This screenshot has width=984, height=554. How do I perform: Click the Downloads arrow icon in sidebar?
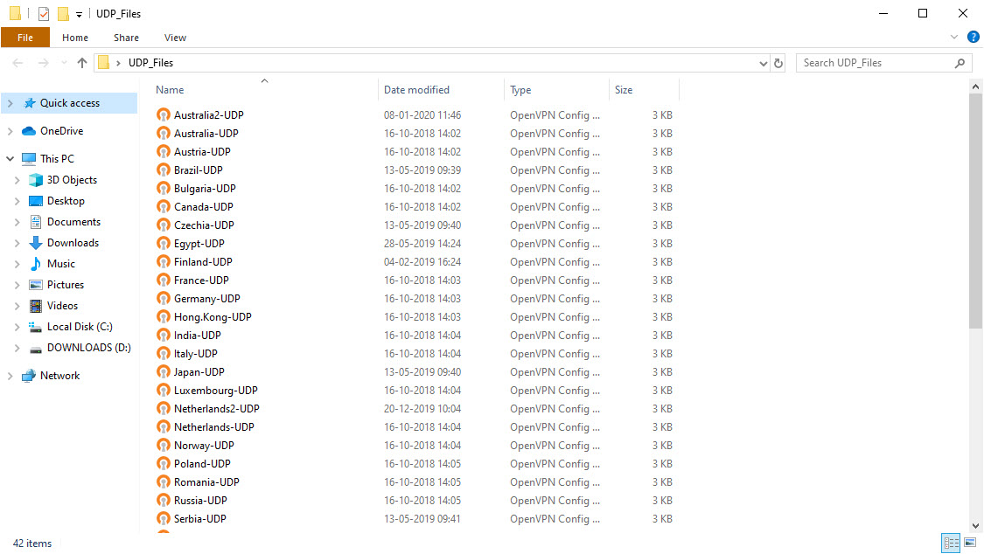[x=36, y=243]
